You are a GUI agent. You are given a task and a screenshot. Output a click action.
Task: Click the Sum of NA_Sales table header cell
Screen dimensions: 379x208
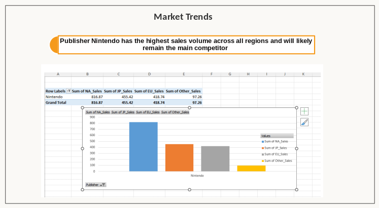click(87, 91)
